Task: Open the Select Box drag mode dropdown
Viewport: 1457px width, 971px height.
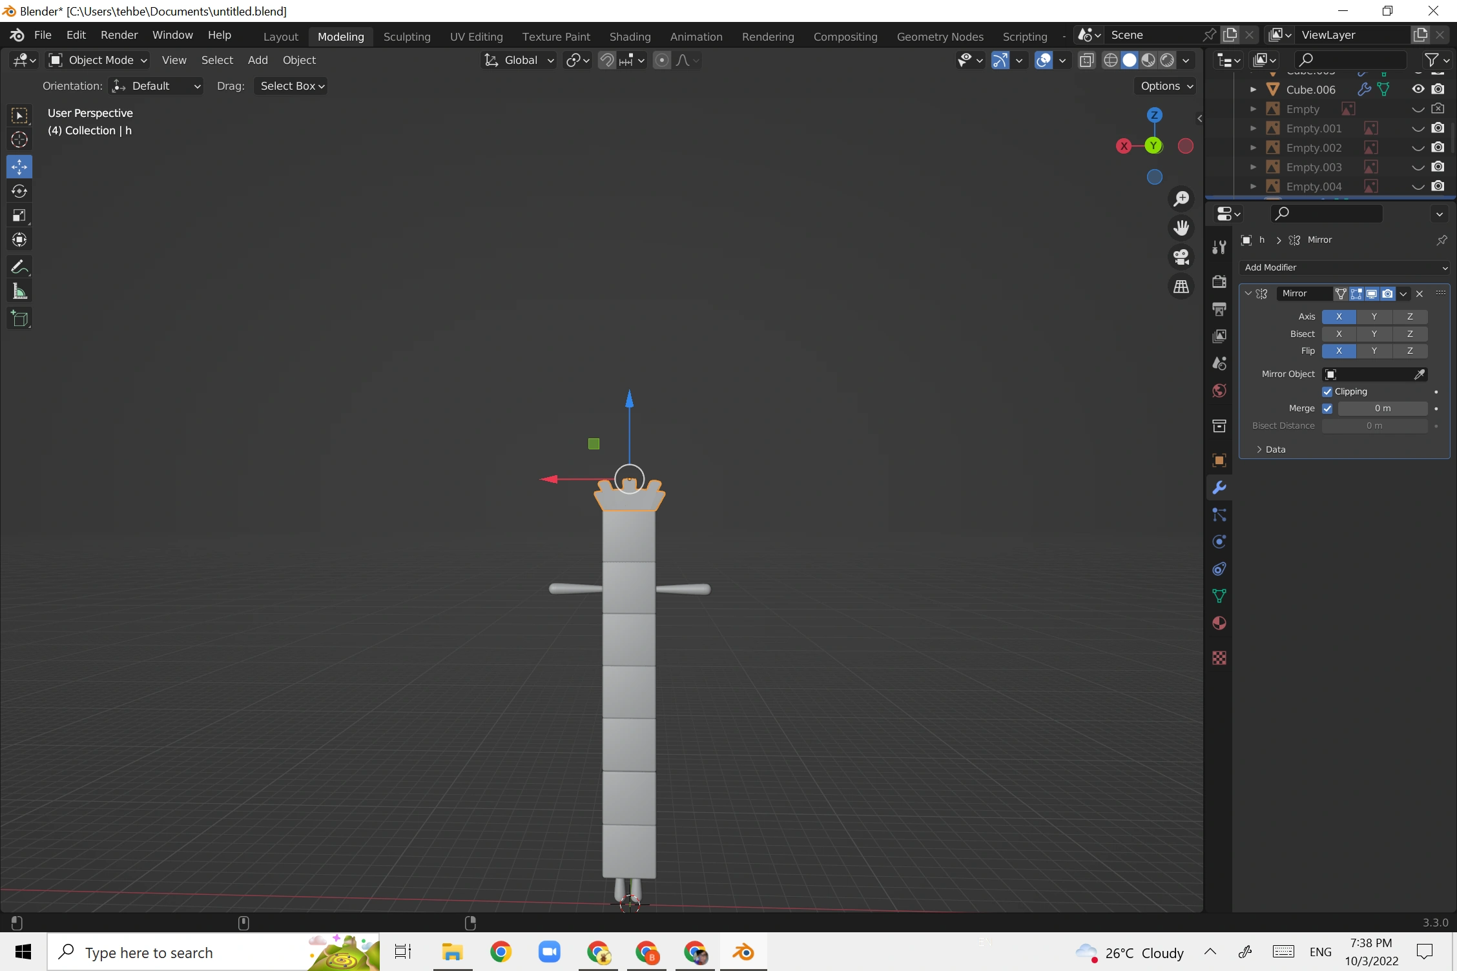Action: click(291, 85)
